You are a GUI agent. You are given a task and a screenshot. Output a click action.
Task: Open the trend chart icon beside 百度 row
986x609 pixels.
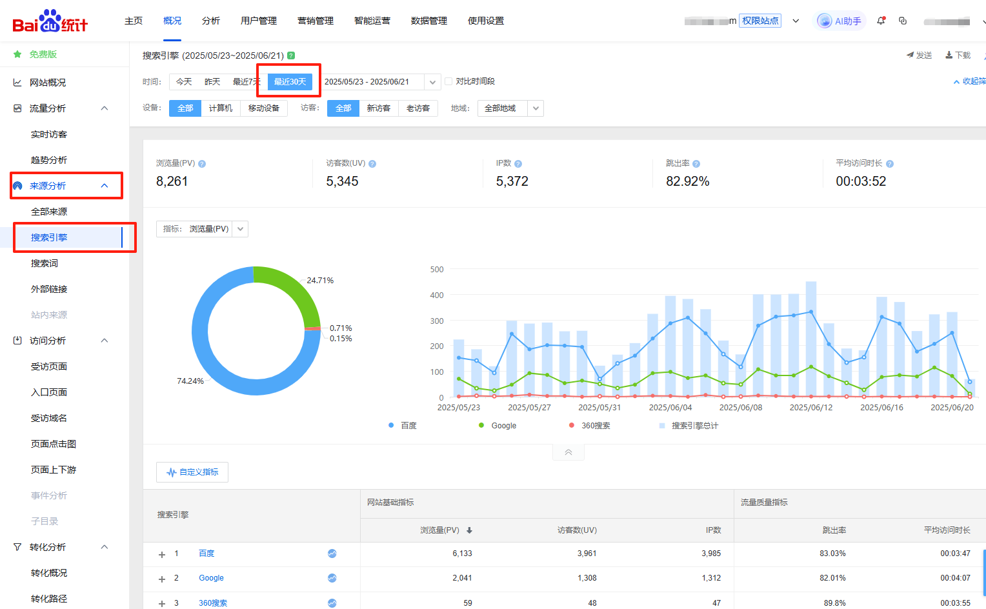(x=332, y=553)
